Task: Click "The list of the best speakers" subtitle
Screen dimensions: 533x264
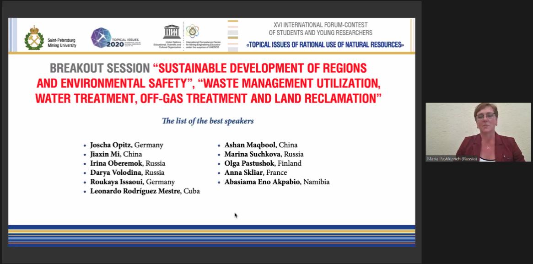Action: click(208, 121)
